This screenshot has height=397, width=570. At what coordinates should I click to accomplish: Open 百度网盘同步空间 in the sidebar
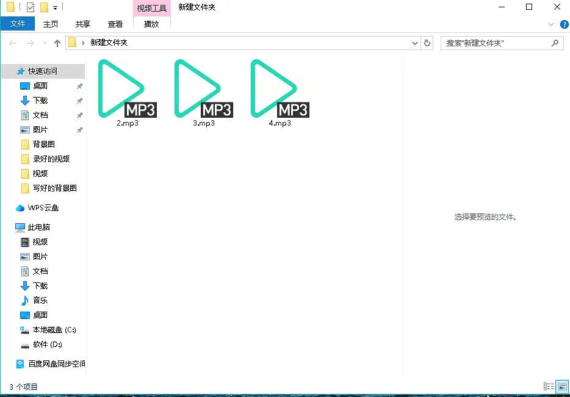point(51,363)
